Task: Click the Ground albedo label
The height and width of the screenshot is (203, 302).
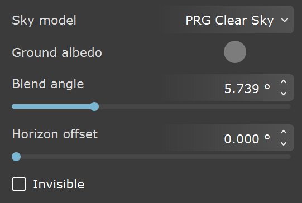Action: 57,52
